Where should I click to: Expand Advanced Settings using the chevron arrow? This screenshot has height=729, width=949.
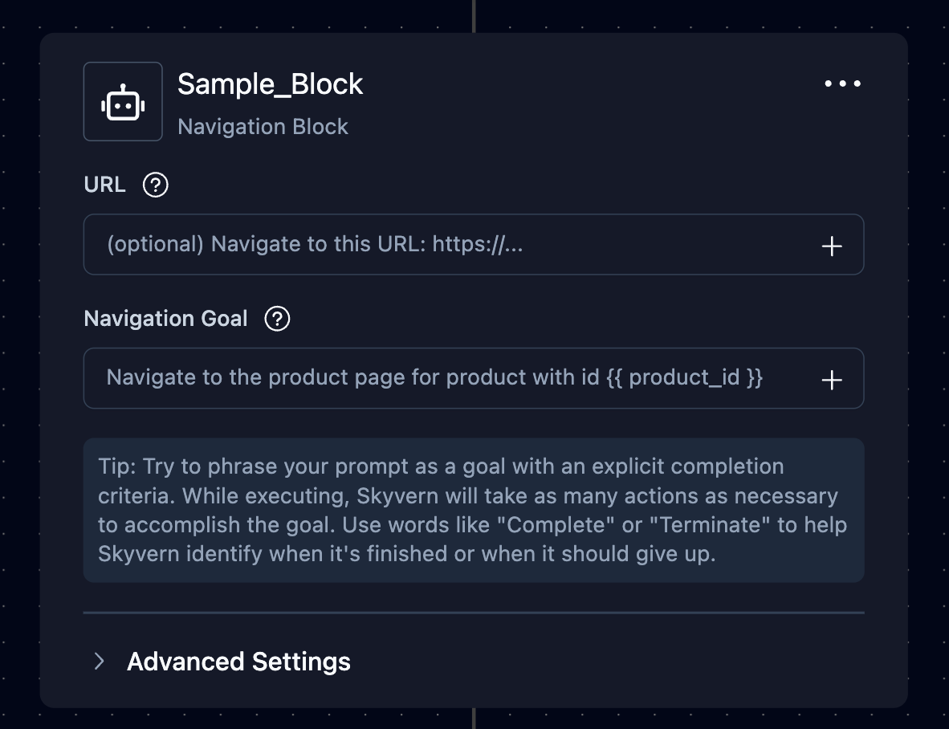pyautogui.click(x=100, y=661)
